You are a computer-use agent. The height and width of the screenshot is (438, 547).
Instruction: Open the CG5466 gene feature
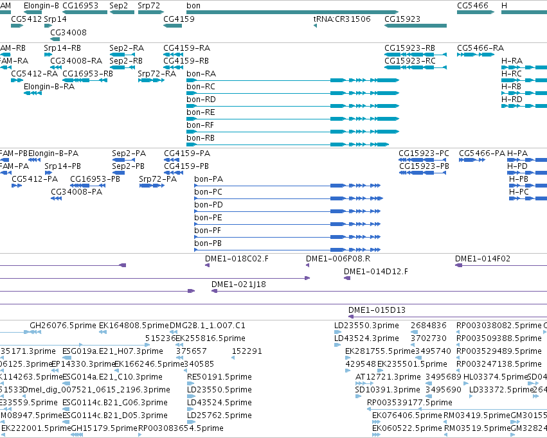(x=476, y=12)
